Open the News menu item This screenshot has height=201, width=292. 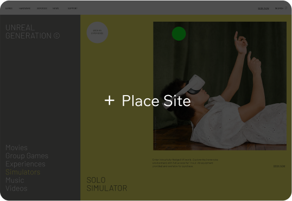click(55, 8)
